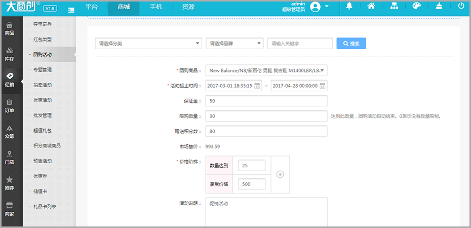Open the theme palette icon
The height and width of the screenshot is (228, 471).
pyautogui.click(x=416, y=6)
